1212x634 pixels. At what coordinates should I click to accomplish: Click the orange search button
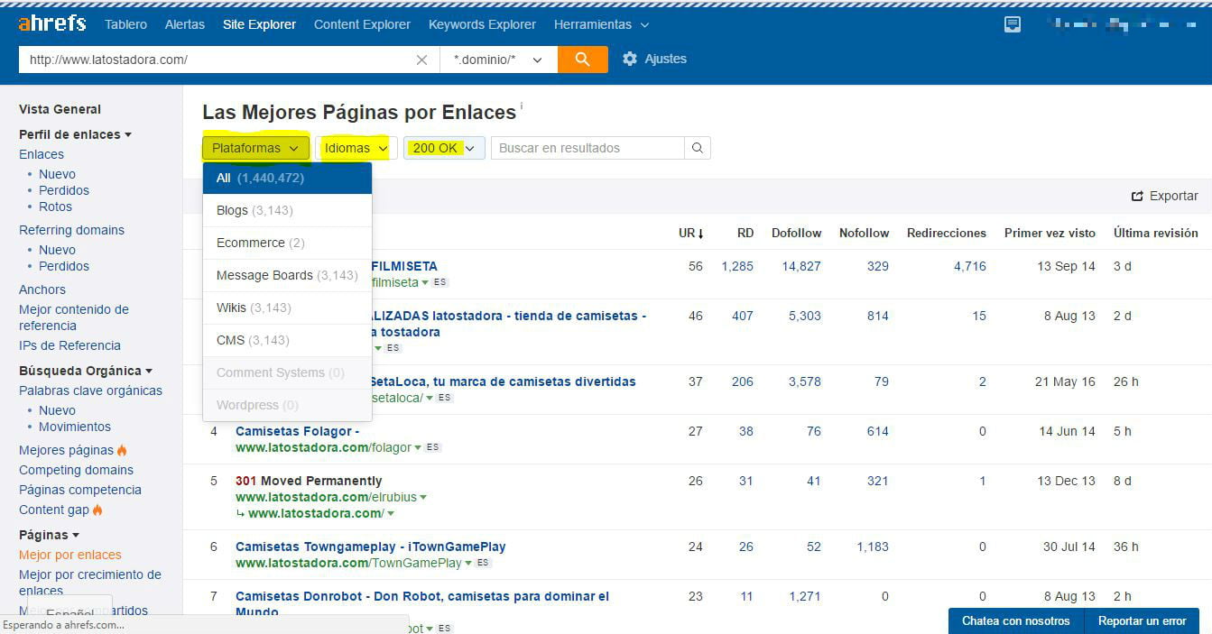pyautogui.click(x=582, y=60)
